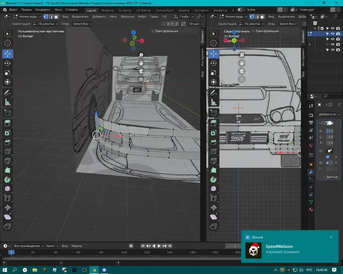Select the Cursor tool in left viewport

[x=8, y=43]
